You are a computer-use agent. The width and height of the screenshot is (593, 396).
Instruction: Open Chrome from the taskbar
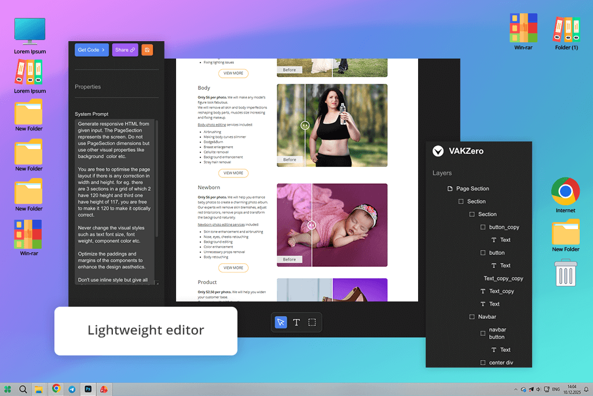click(x=56, y=388)
